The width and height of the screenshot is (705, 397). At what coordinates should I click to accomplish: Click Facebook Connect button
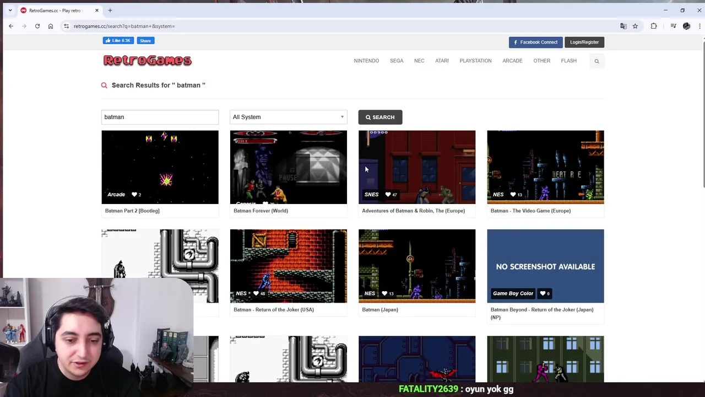pos(535,42)
